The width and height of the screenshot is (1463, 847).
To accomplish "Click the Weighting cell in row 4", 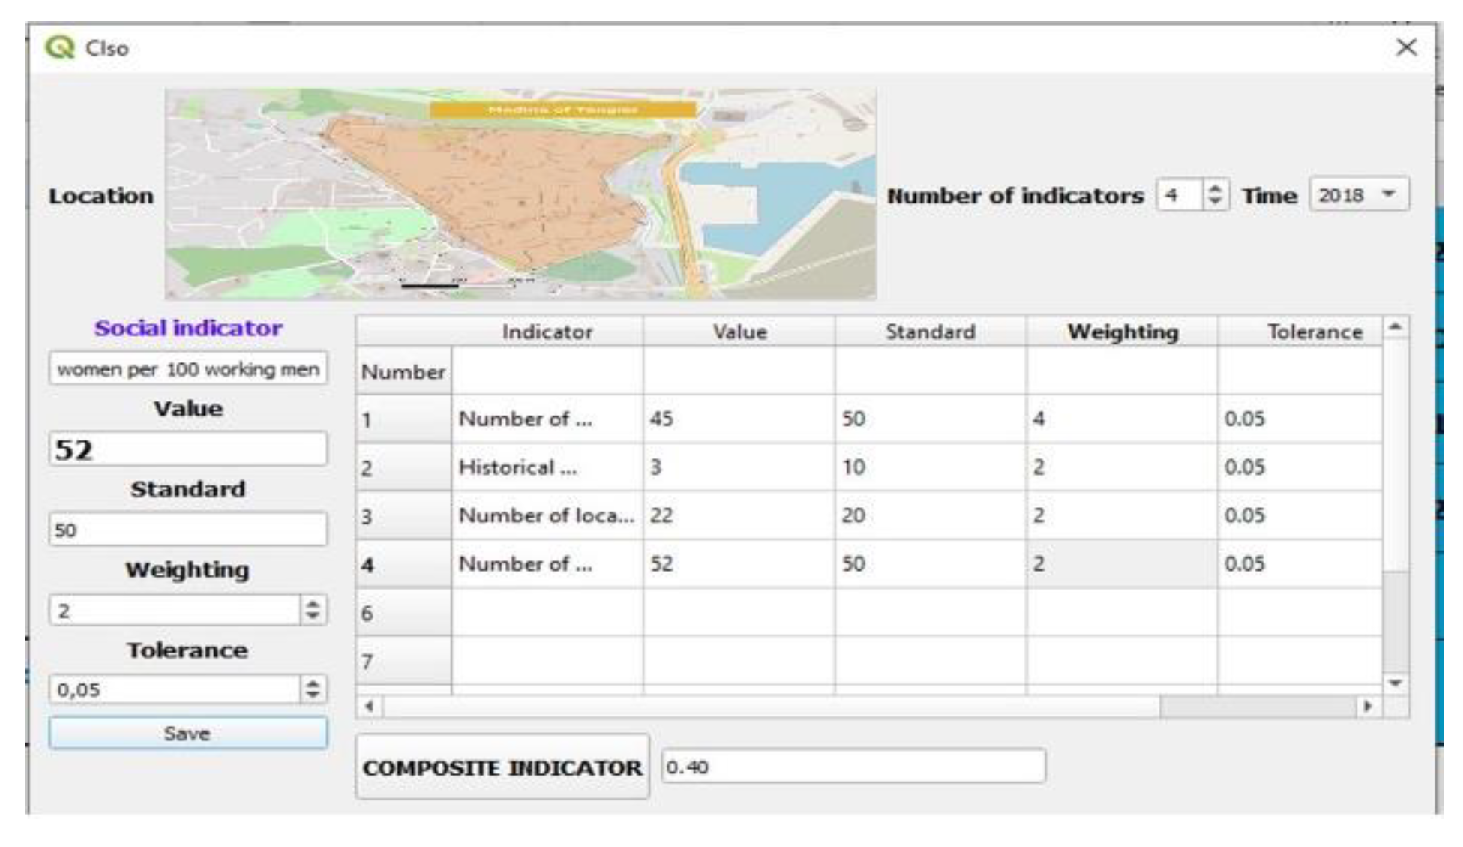I will (x=1122, y=564).
